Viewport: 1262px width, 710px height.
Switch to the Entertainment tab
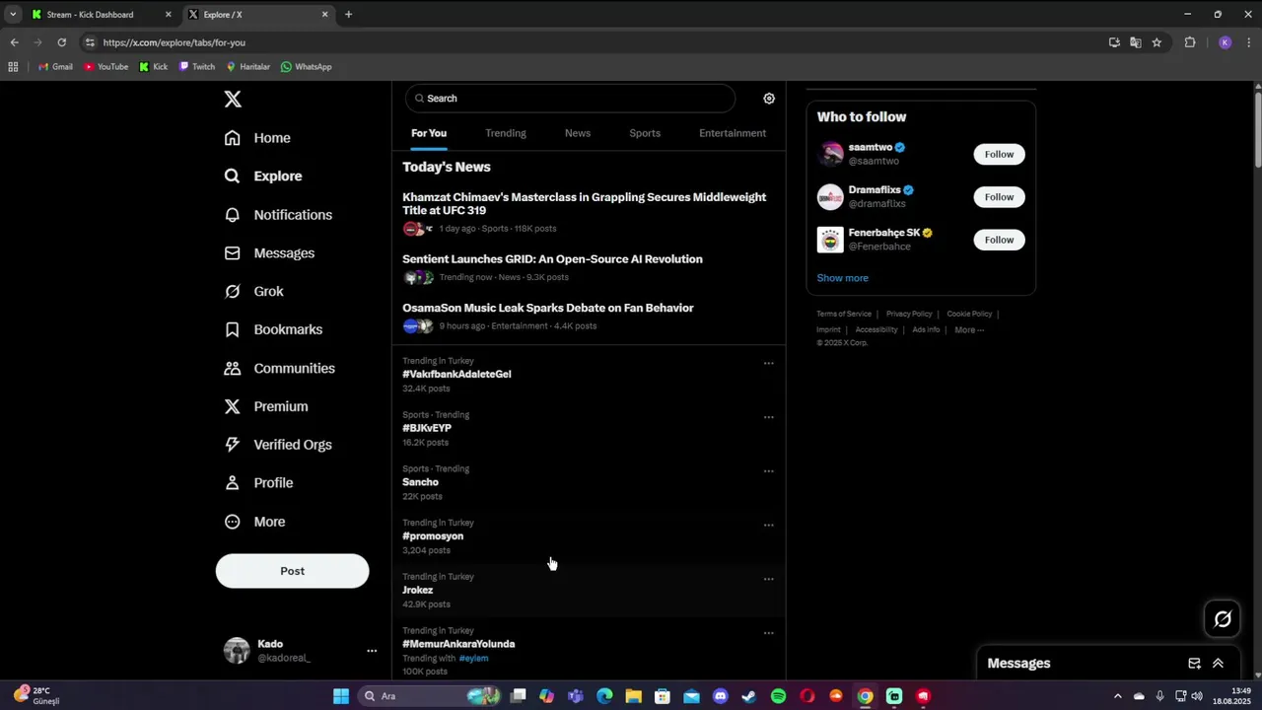(733, 133)
